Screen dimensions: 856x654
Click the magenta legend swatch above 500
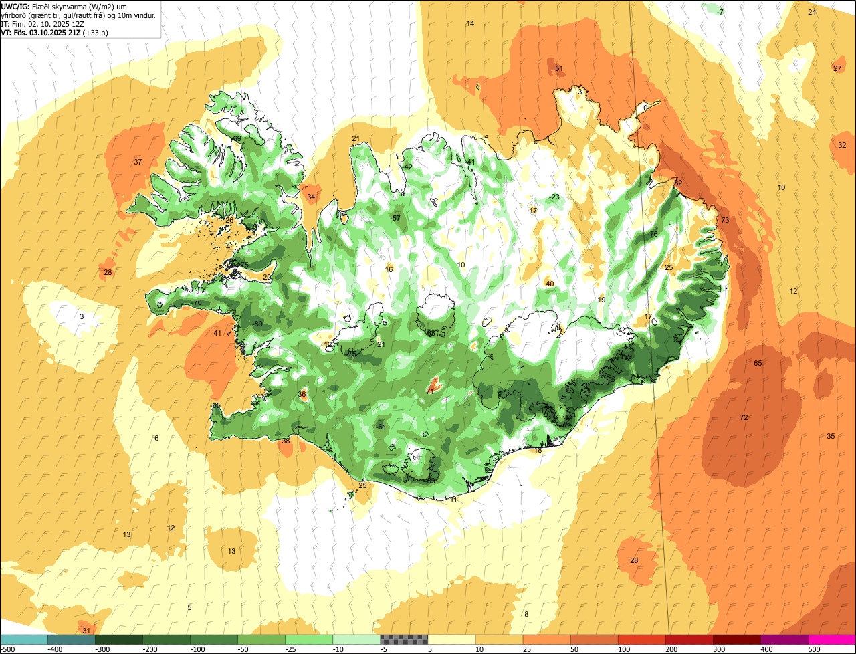[x=832, y=639]
